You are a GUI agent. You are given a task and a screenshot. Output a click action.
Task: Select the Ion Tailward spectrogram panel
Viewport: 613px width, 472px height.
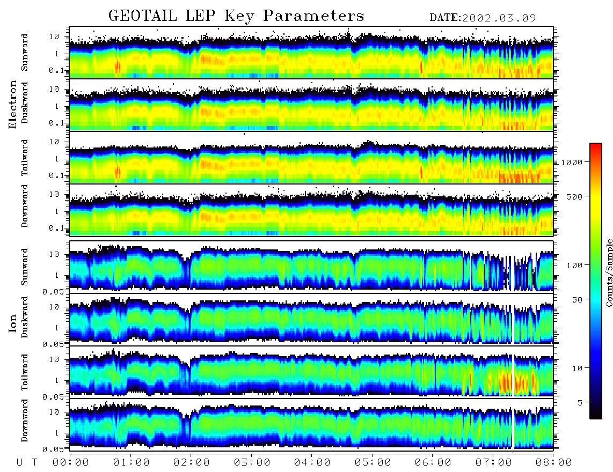311,372
